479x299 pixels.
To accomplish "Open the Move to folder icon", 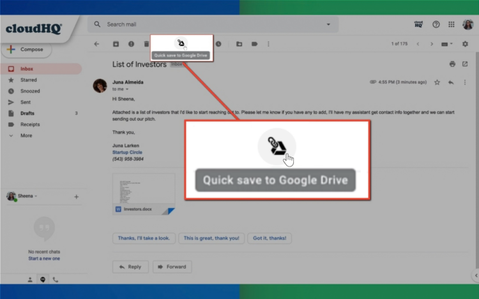I will click(x=240, y=44).
